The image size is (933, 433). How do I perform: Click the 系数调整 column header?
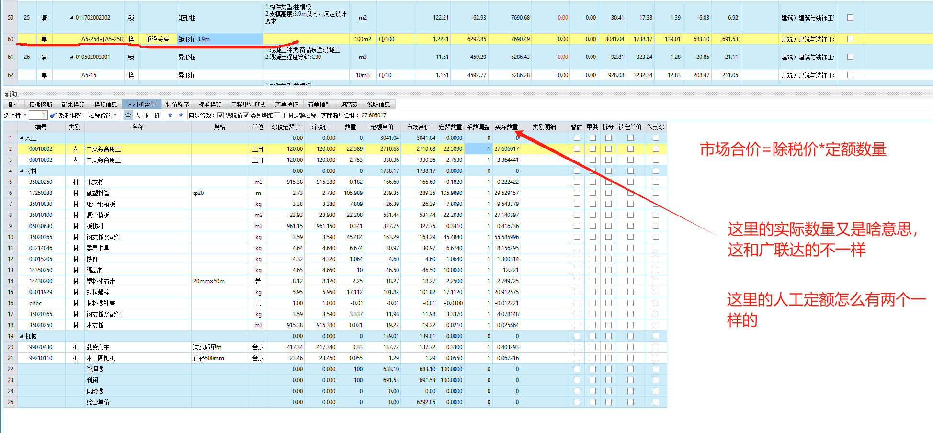[478, 127]
